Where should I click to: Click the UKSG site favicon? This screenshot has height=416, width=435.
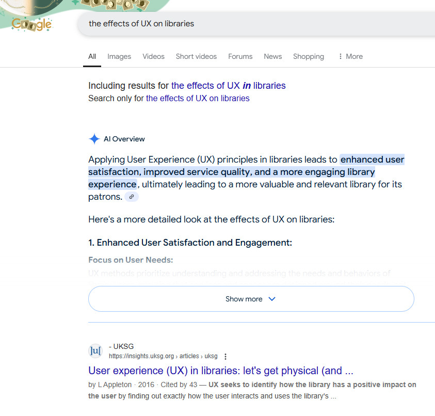[x=95, y=351]
